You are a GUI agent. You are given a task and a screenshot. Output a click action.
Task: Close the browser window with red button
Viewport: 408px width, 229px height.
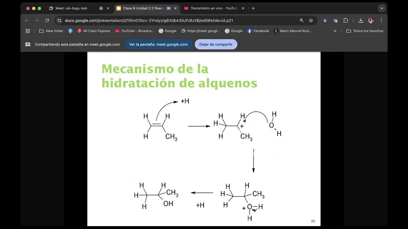[x=28, y=8]
